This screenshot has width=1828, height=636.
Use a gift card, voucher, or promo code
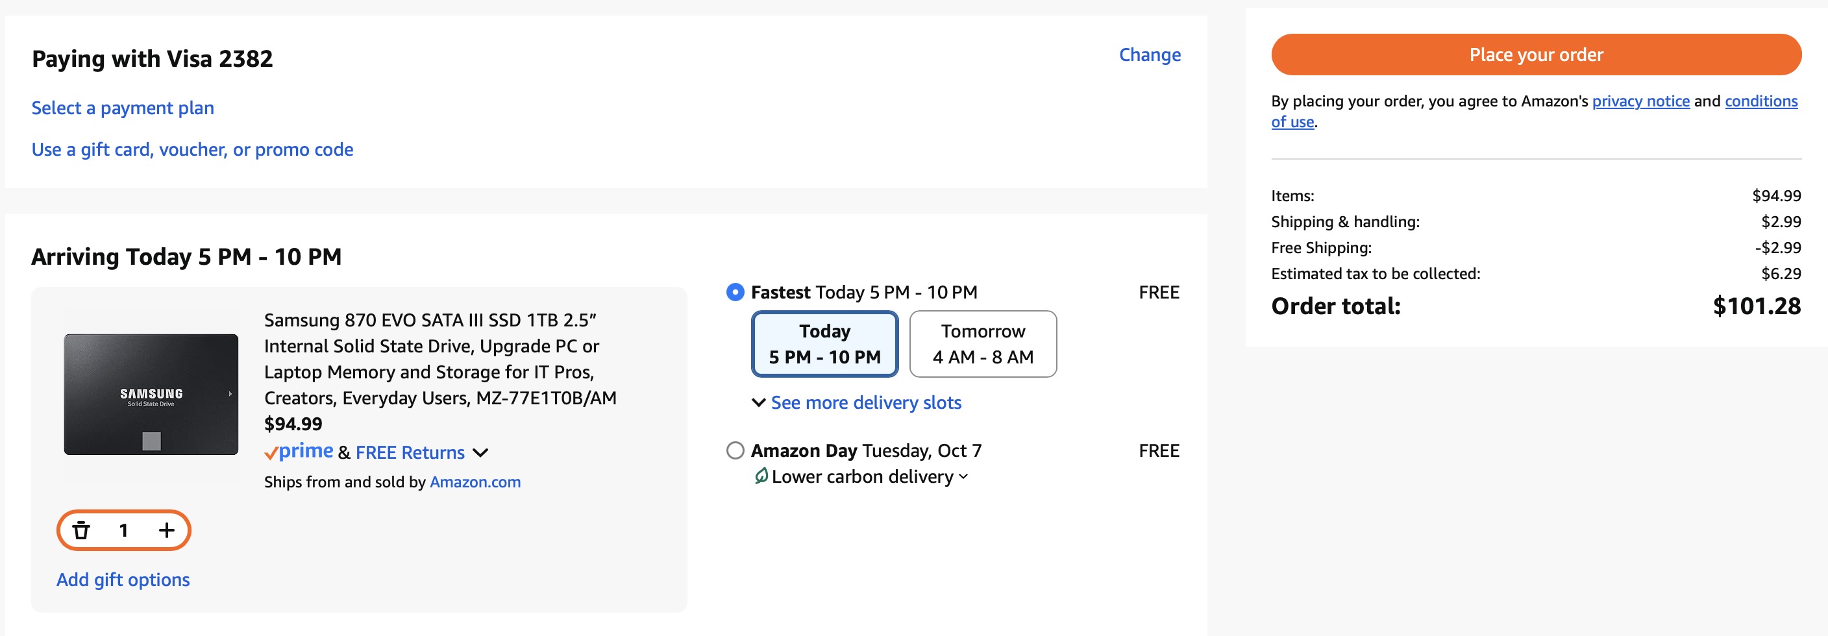192,150
